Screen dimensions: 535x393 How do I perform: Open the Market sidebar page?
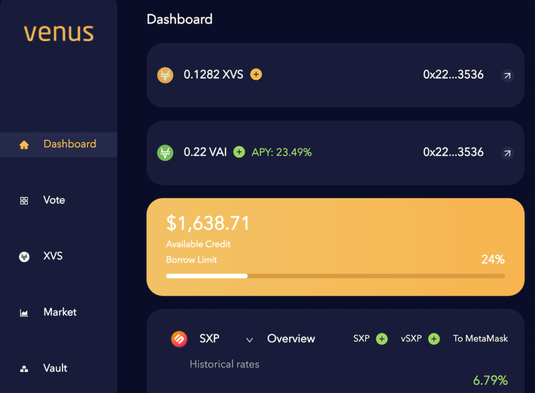60,312
